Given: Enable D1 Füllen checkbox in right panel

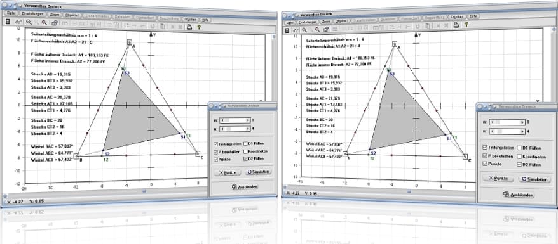Looking at the screenshot, I should click(519, 148).
